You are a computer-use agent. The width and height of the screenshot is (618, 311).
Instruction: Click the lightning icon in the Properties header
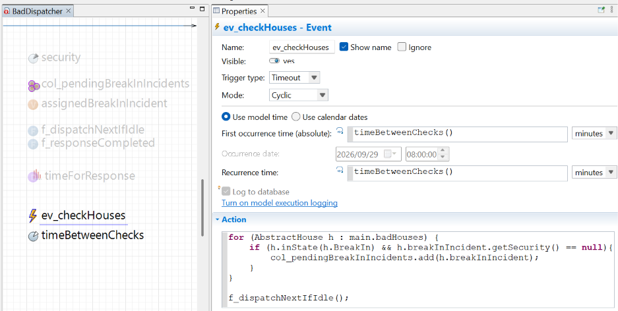217,27
